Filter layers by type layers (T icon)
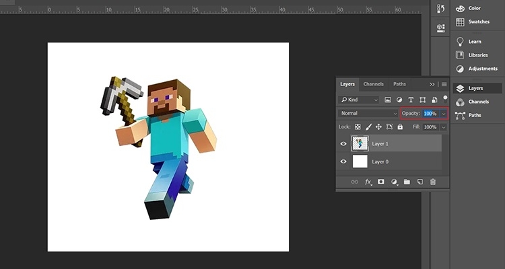This screenshot has width=505, height=269. [411, 100]
